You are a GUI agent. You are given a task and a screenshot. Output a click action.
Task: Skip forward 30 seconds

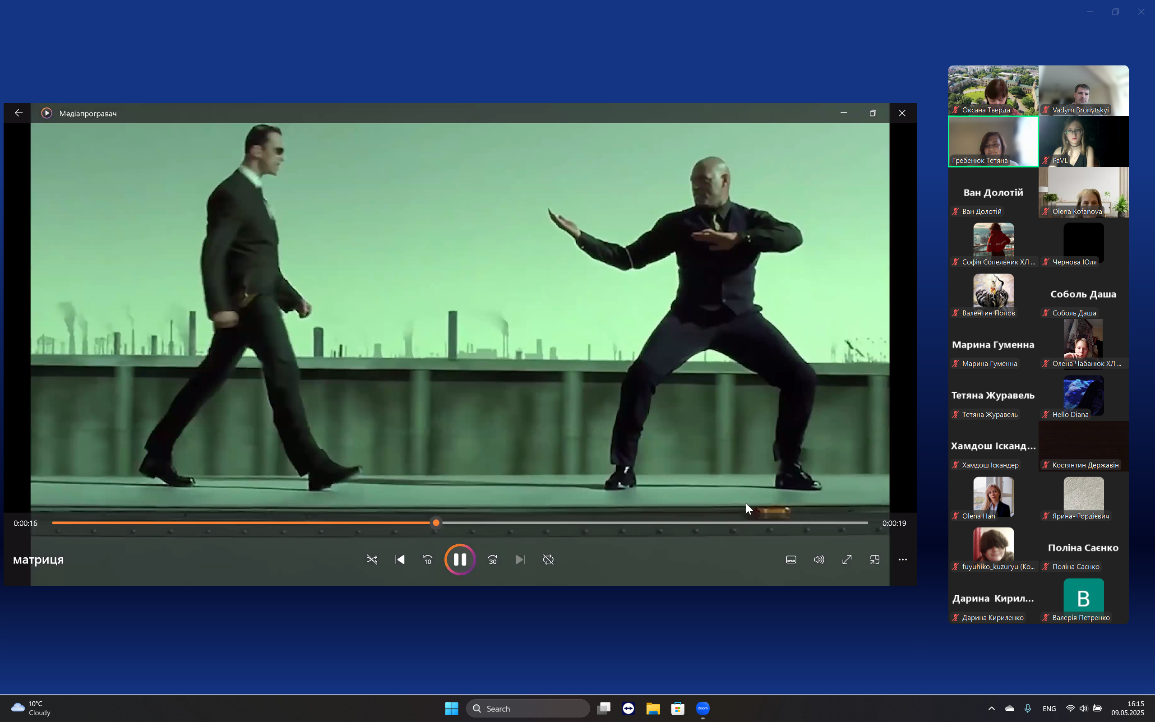pos(493,560)
